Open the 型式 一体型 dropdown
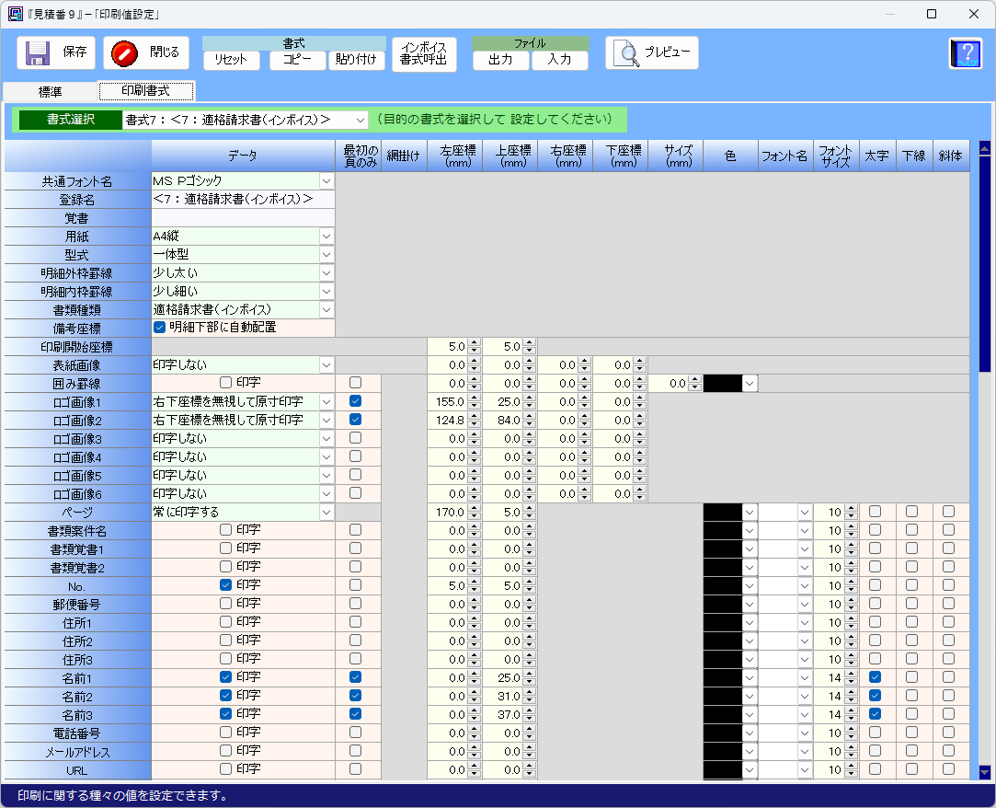 326,255
